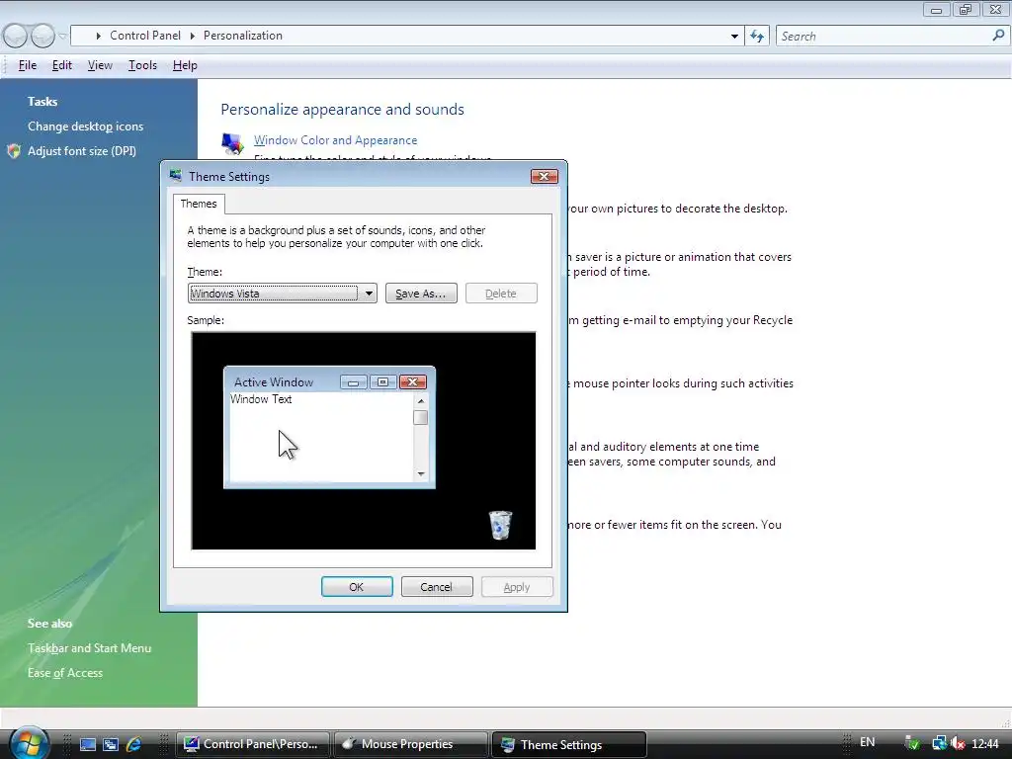Expand the arrow before Personalization breadcrumb

pyautogui.click(x=193, y=37)
